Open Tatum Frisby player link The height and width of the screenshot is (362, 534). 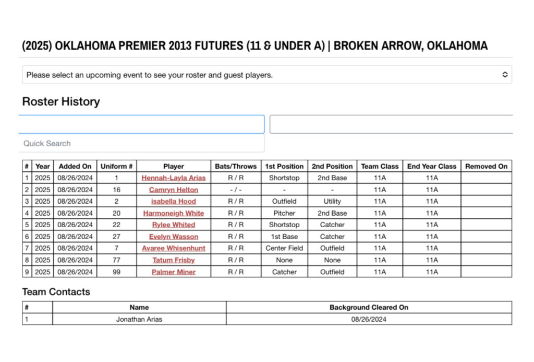(x=174, y=260)
